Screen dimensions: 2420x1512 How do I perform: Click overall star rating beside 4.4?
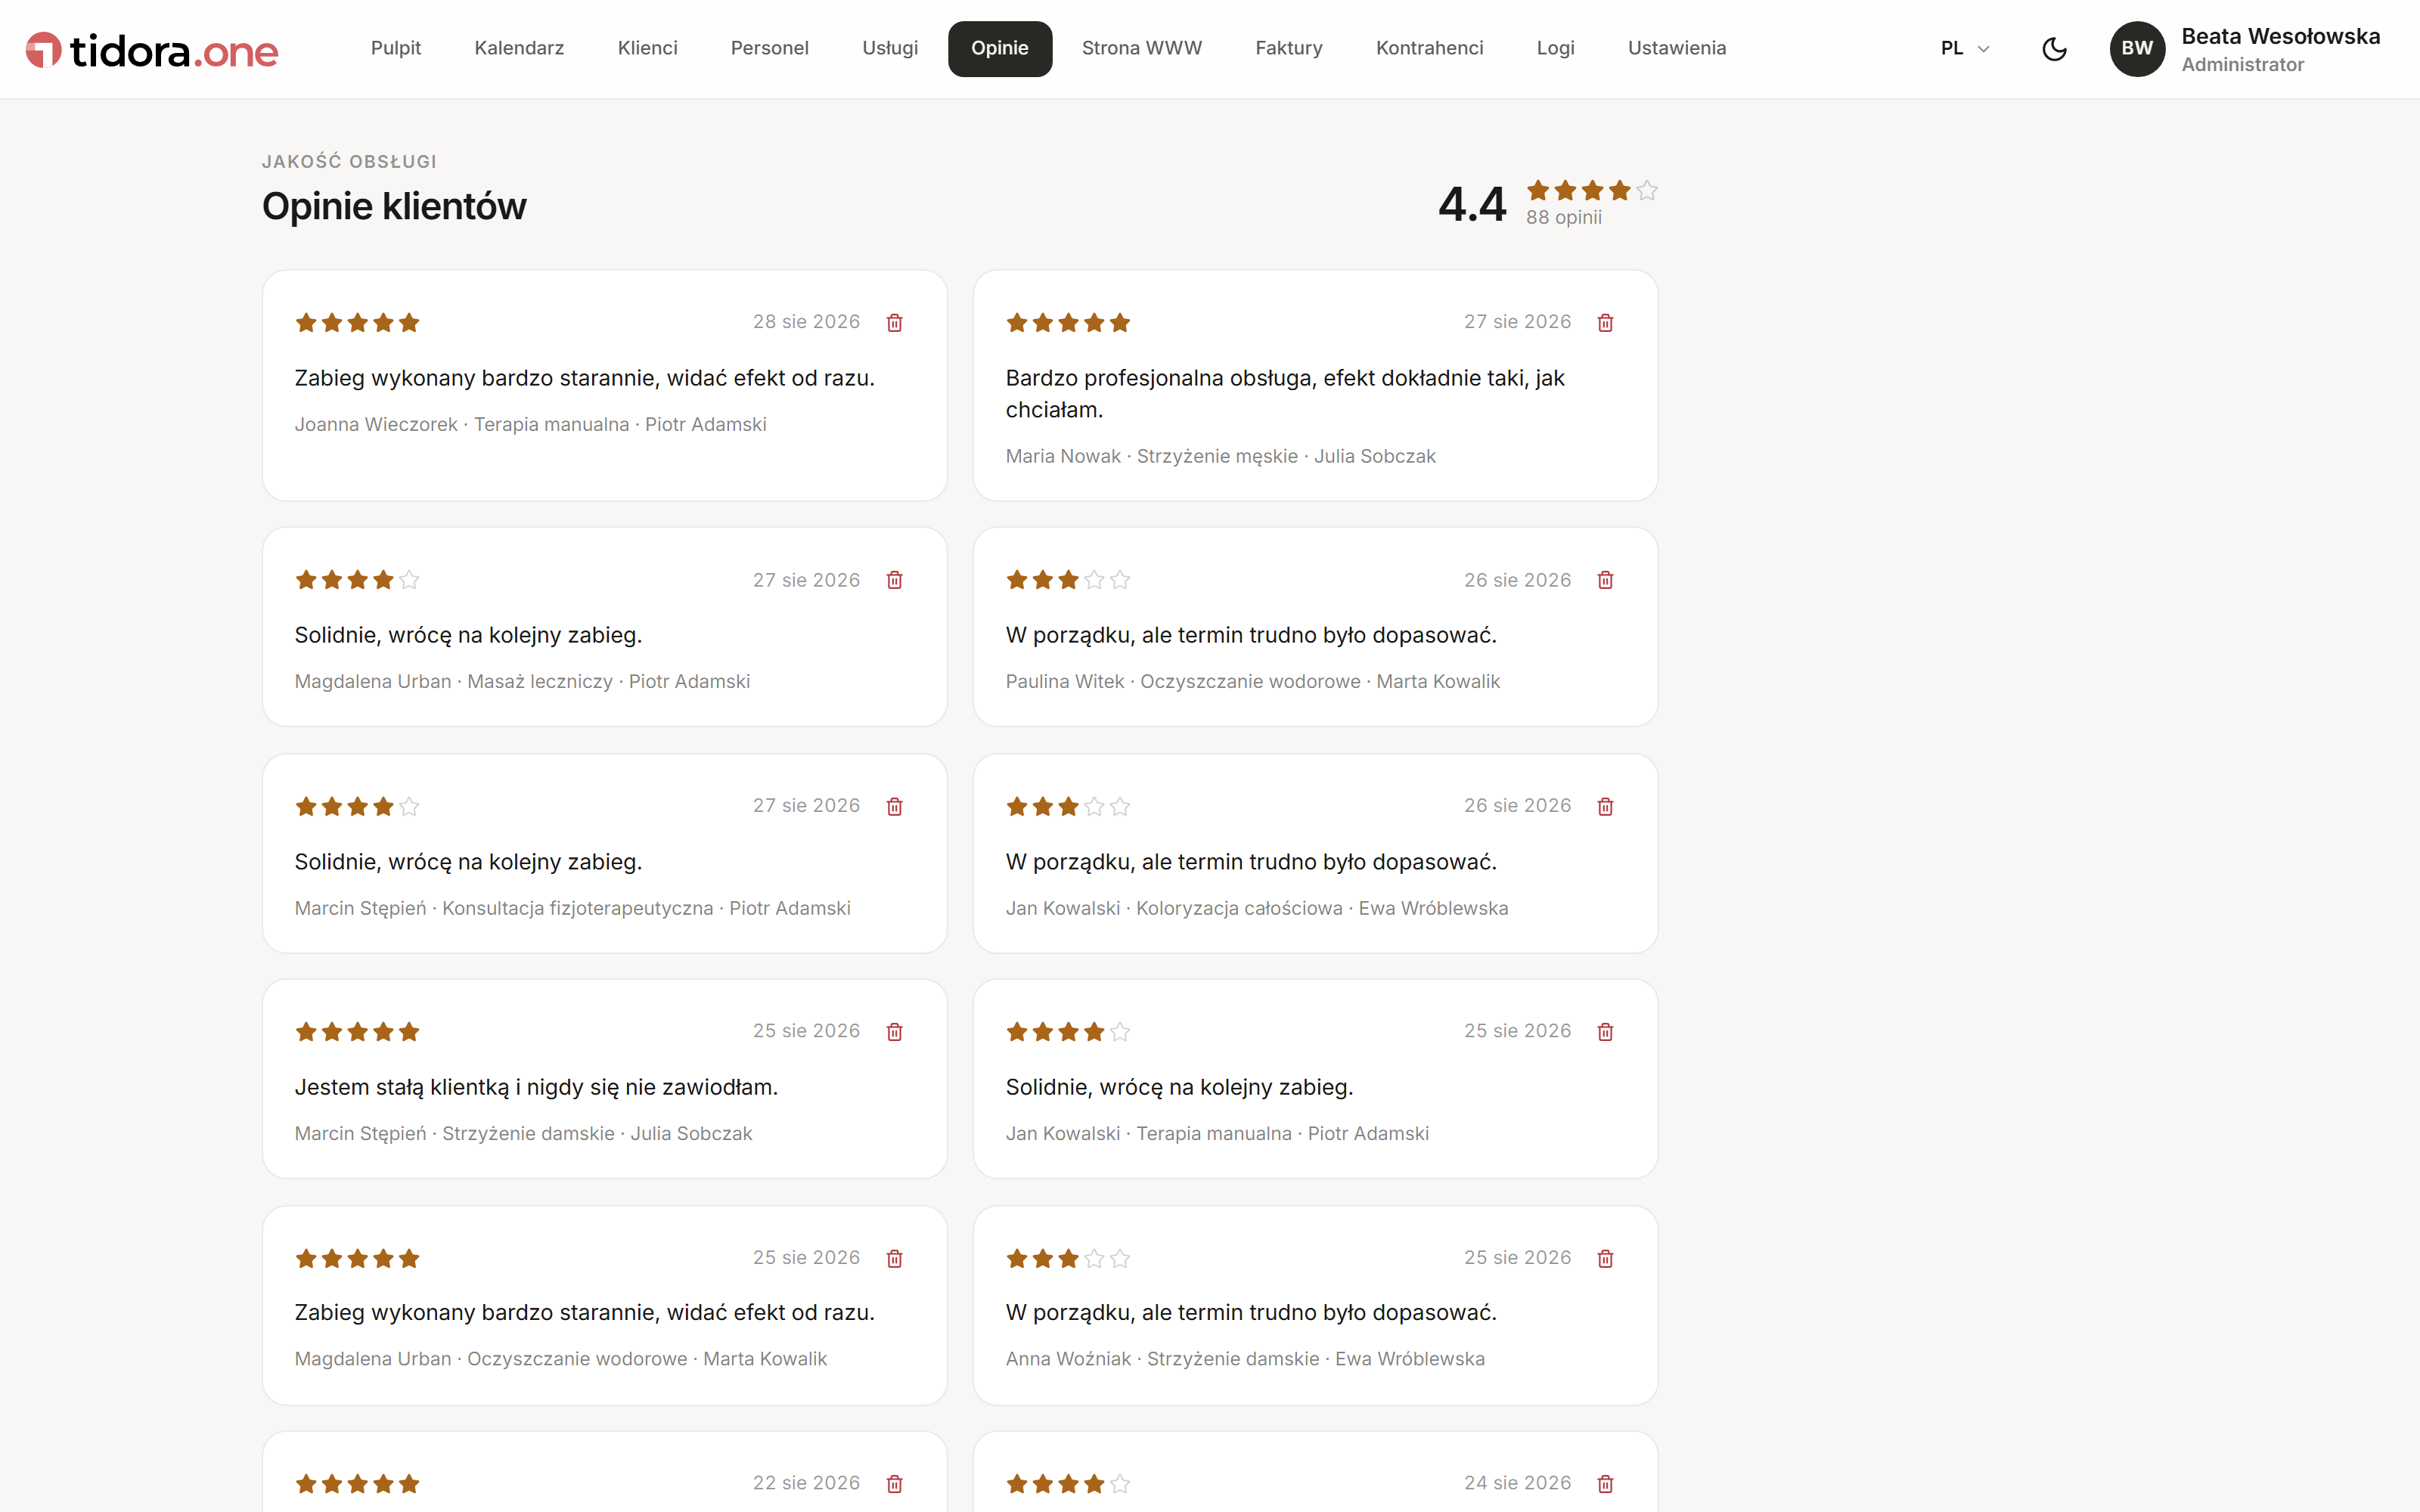(x=1592, y=190)
